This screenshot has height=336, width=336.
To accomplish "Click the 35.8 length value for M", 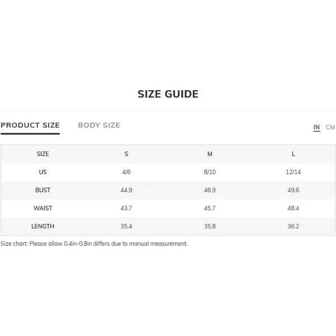I will click(209, 226).
